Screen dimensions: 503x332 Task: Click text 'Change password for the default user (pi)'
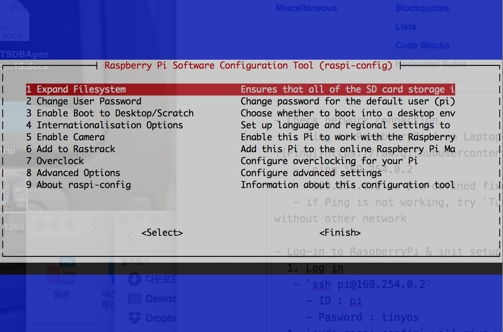click(348, 101)
